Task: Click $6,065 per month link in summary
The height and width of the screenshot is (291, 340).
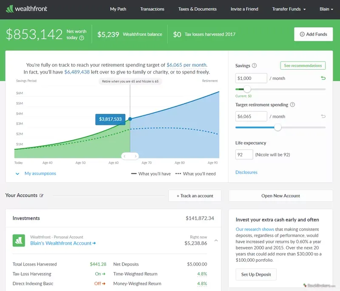Action: pos(187,65)
